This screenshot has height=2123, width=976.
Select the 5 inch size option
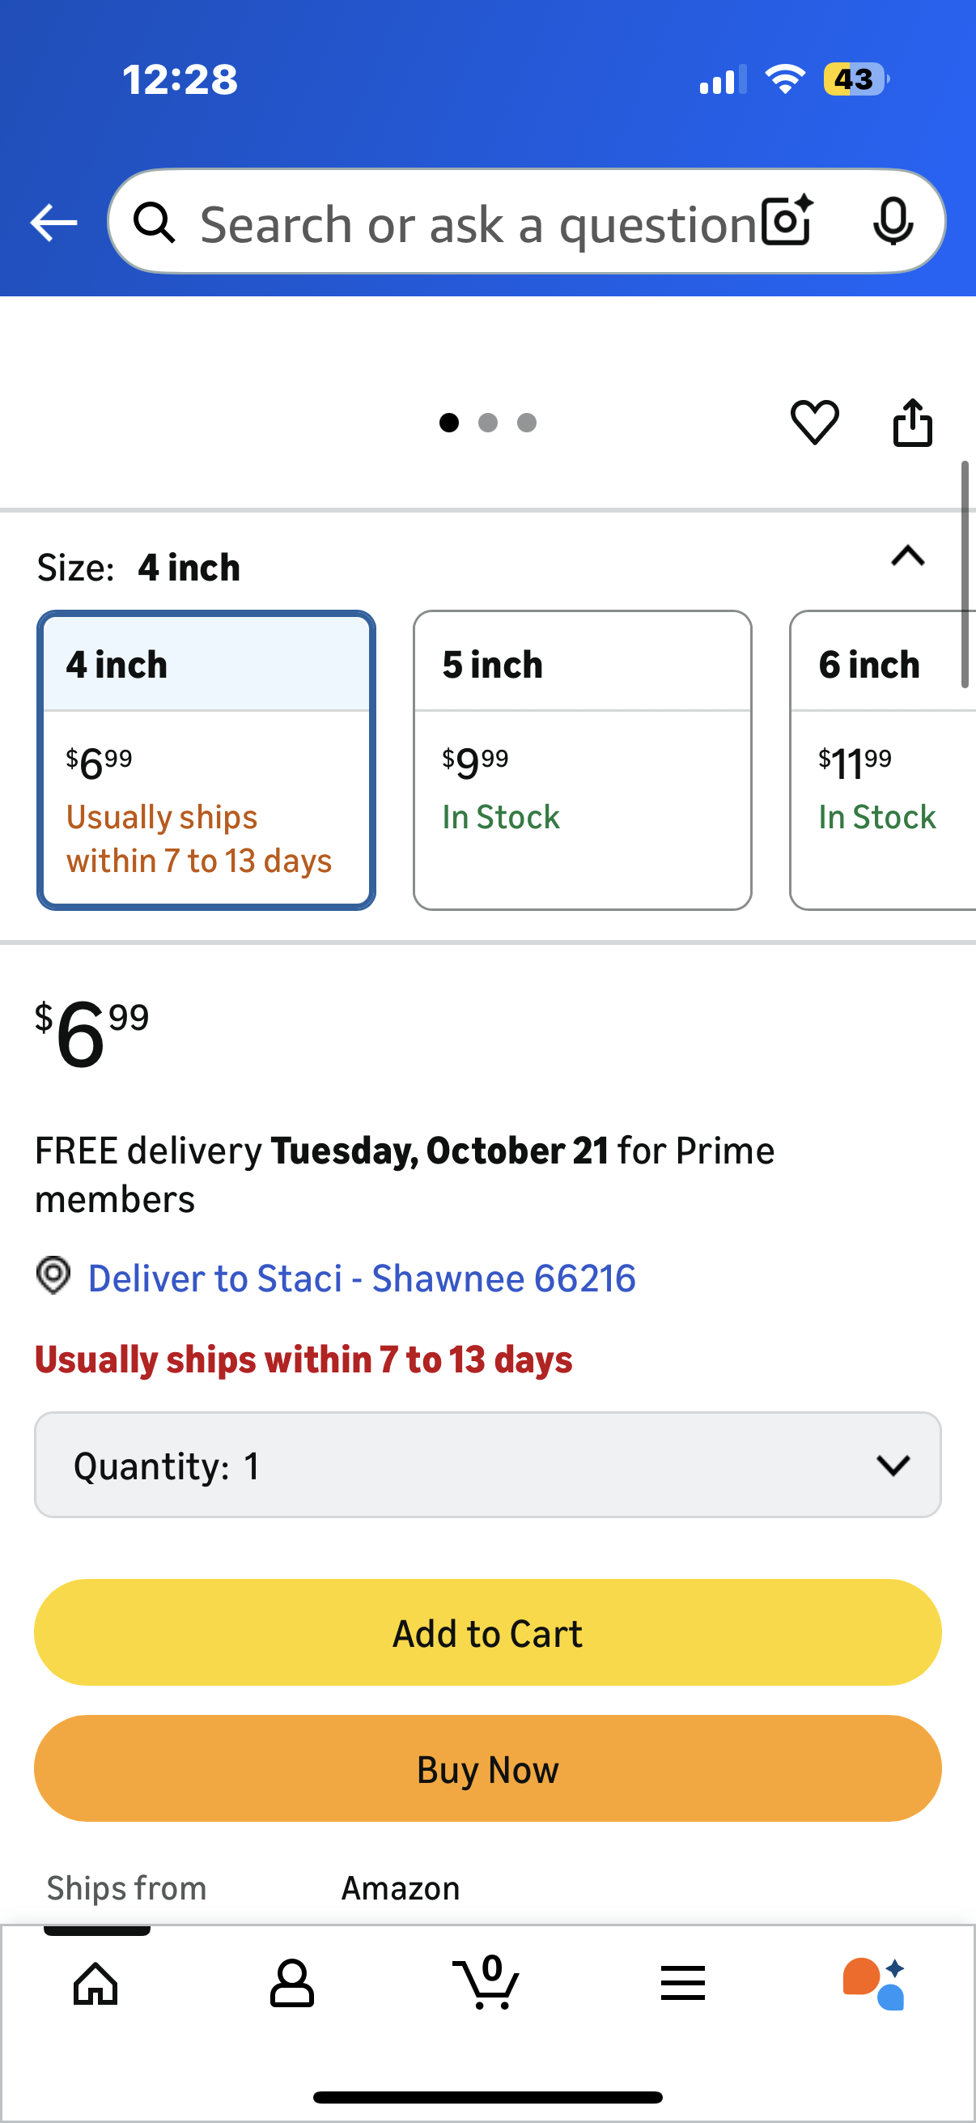[583, 759]
